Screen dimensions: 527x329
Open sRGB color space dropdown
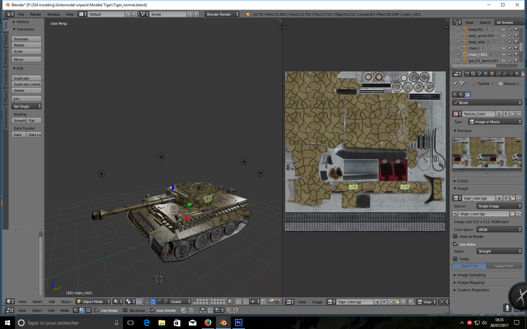pos(499,230)
